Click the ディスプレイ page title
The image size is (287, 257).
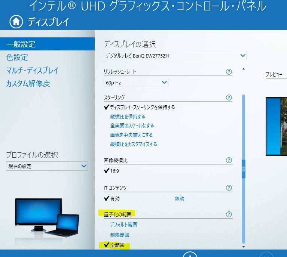pyautogui.click(x=48, y=22)
